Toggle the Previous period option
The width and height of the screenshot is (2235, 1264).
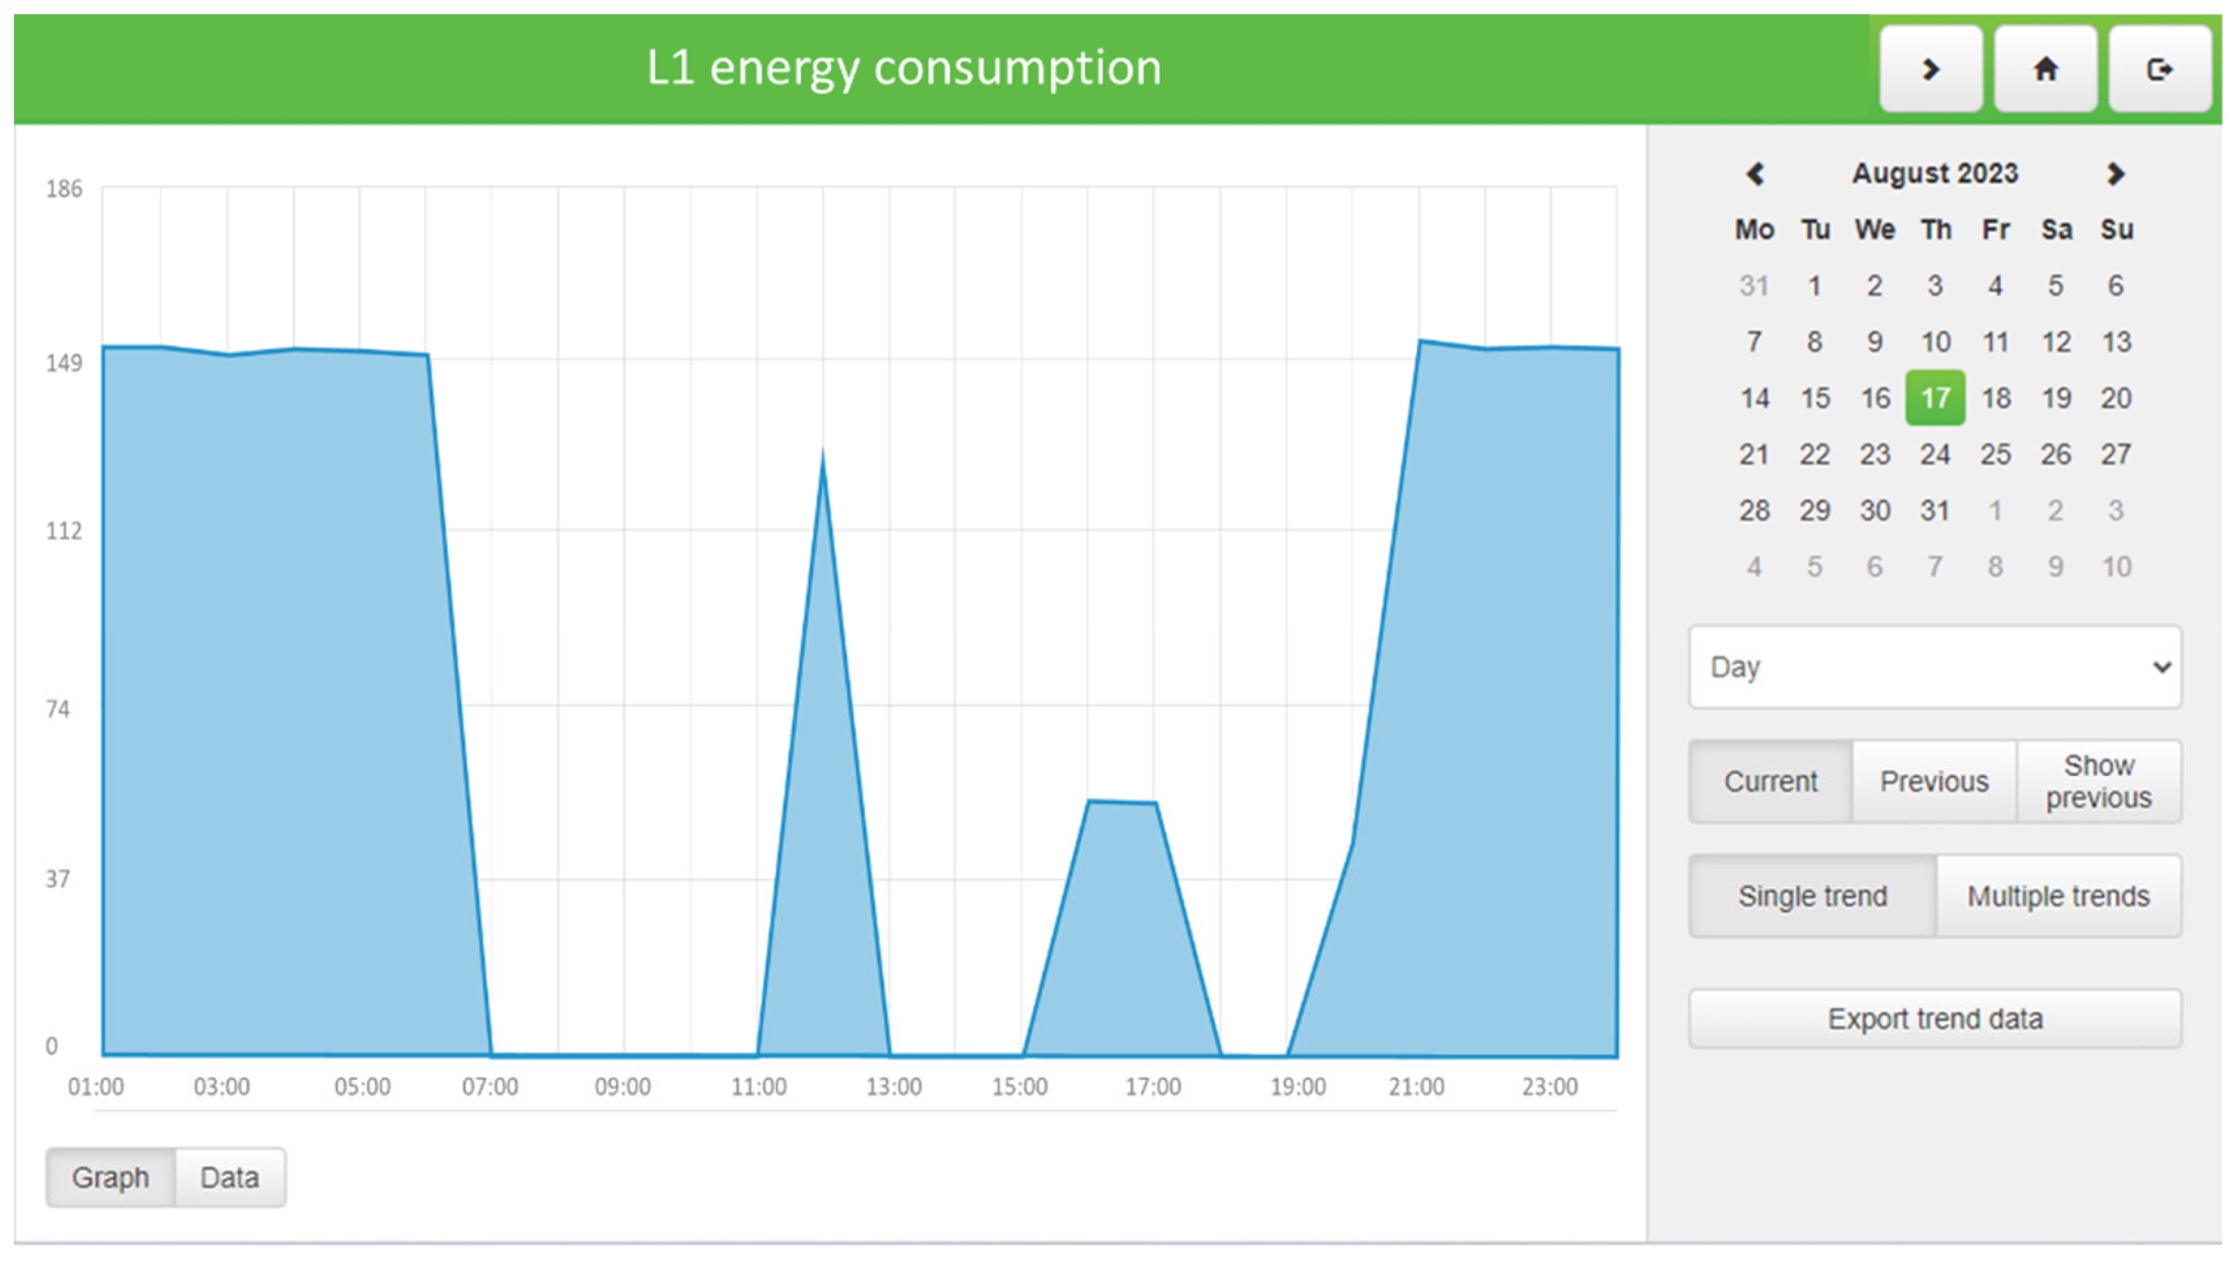pyautogui.click(x=1934, y=782)
